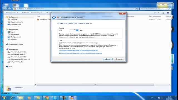Image resolution: width=178 pixels, height=100 pixels.
Task: Open Локальный диск (C:)
Action: 18,52
